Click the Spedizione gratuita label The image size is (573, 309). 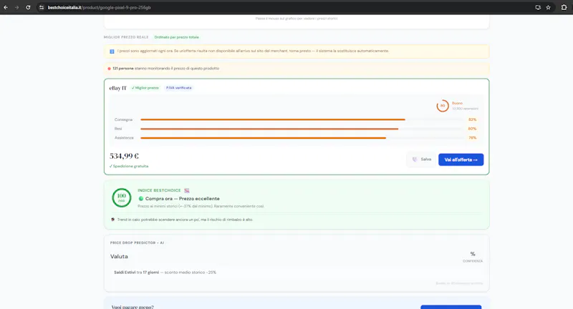pyautogui.click(x=129, y=167)
